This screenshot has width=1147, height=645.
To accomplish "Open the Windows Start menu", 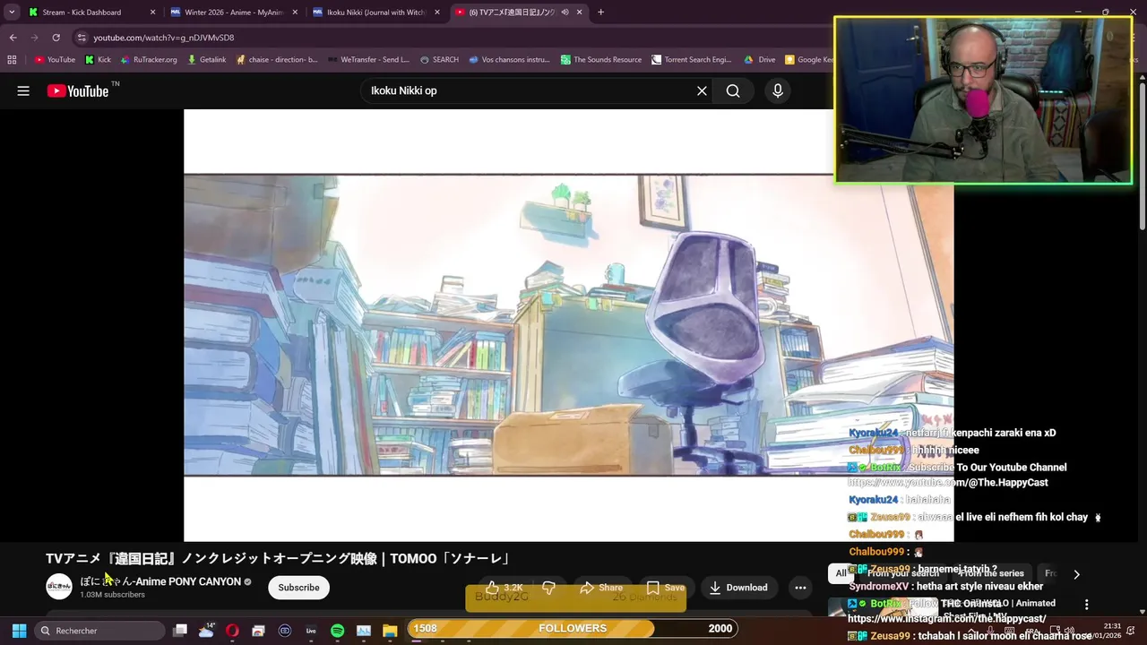I will [19, 631].
